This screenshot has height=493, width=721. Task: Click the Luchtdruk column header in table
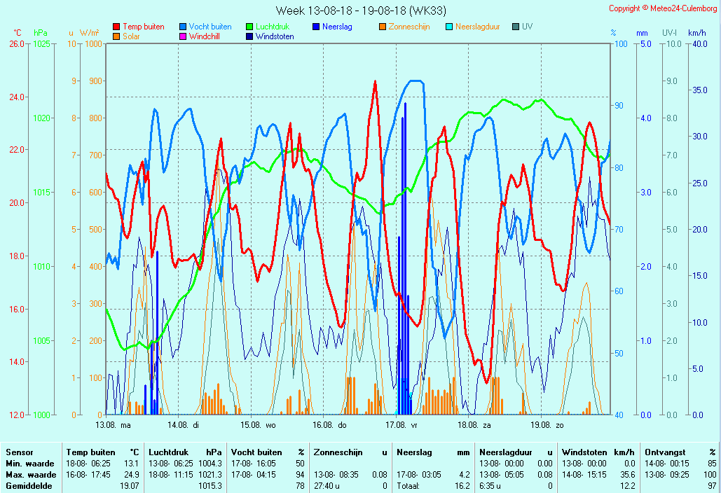(x=169, y=452)
